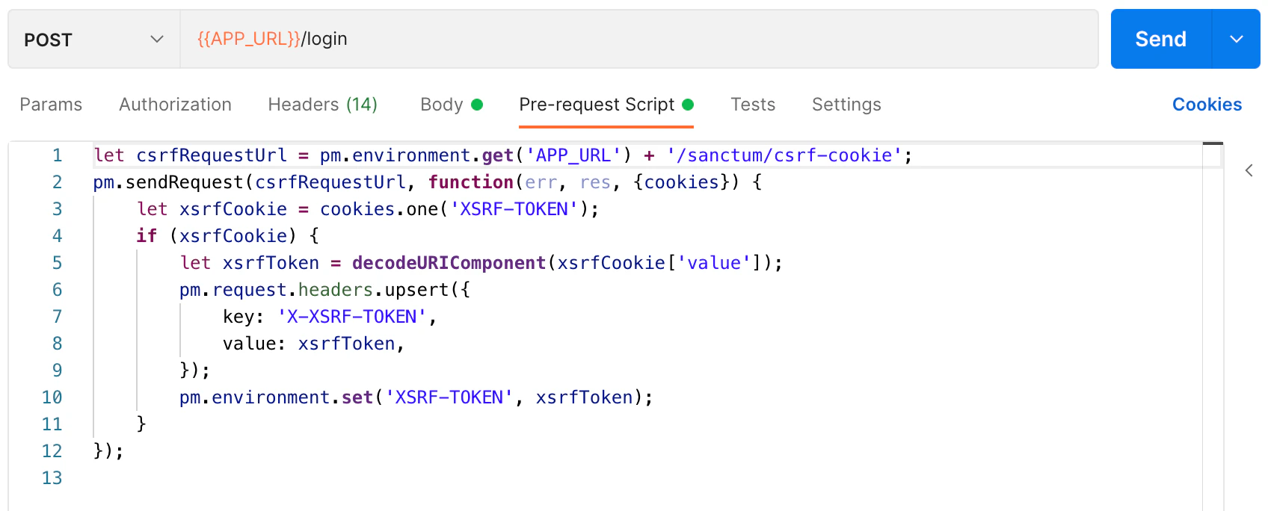Click csrfRequestUrl variable on line 1

[212, 155]
